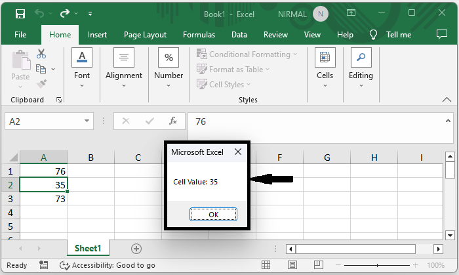
Task: Open the Clipboard dialog launcher
Action: (x=59, y=100)
